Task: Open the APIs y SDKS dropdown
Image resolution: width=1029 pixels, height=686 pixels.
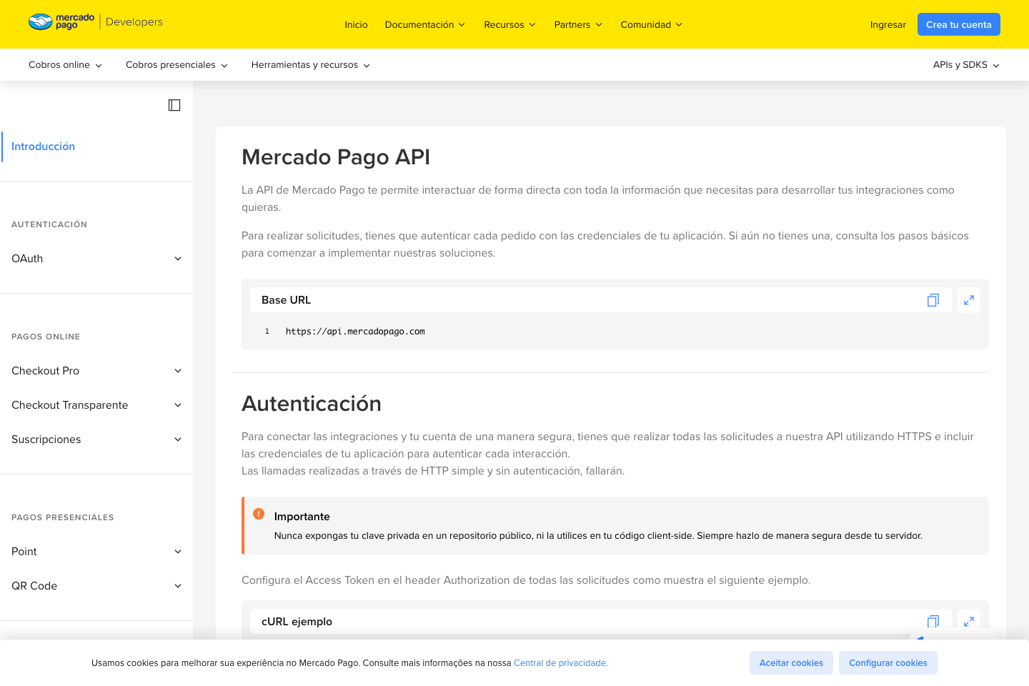Action: pyautogui.click(x=965, y=64)
